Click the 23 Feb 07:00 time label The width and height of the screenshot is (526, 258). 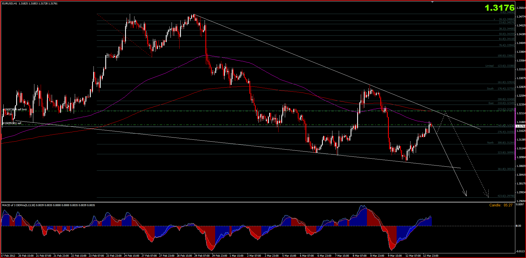click(x=96, y=256)
